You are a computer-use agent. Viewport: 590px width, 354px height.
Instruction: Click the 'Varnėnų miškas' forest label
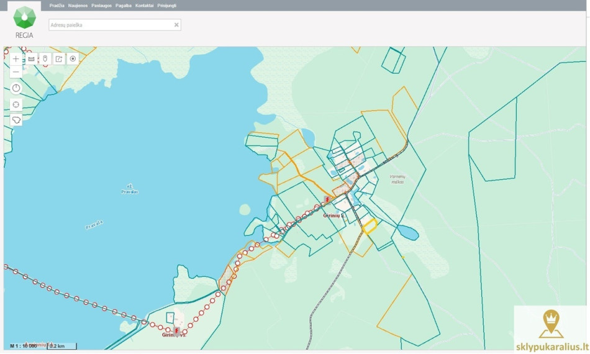pos(397,179)
